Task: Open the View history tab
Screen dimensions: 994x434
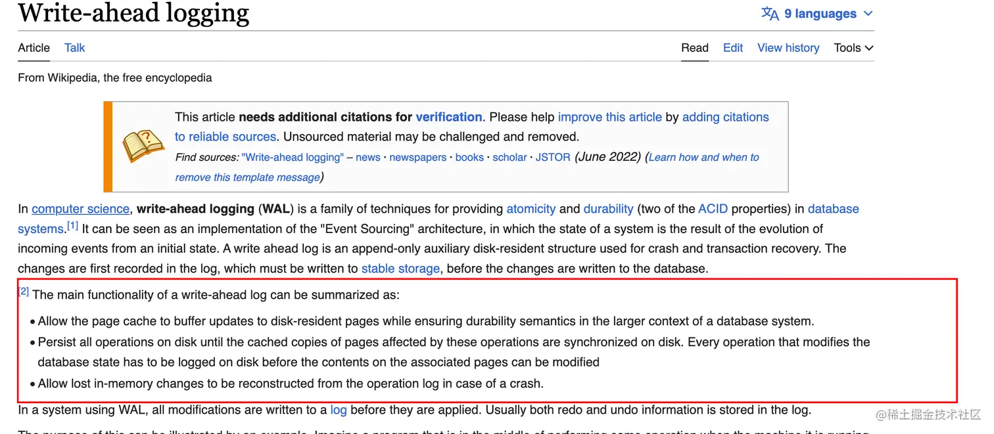Action: pos(788,48)
